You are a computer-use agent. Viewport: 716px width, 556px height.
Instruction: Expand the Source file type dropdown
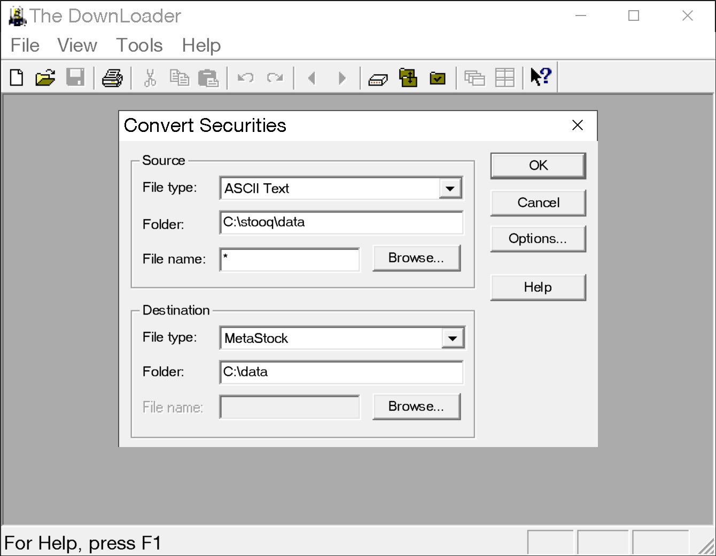click(450, 189)
